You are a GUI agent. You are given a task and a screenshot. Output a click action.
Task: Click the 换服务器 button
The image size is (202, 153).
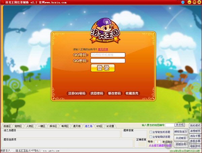coord(195,141)
